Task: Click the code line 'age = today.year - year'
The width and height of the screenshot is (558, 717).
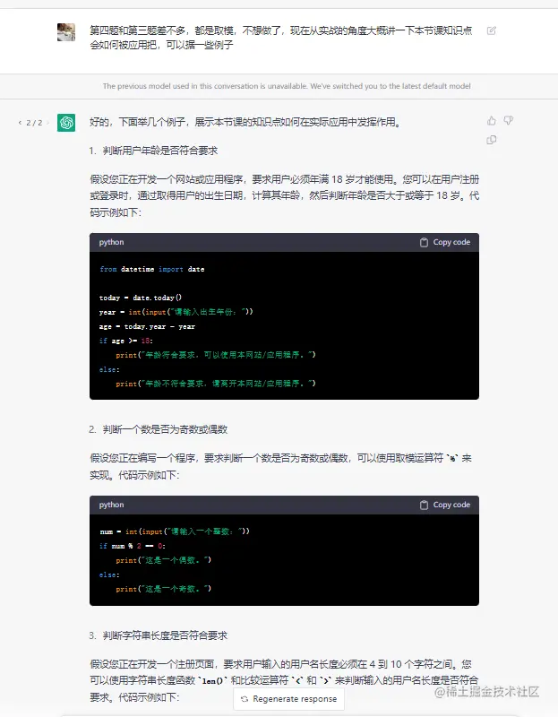Action: coord(147,326)
